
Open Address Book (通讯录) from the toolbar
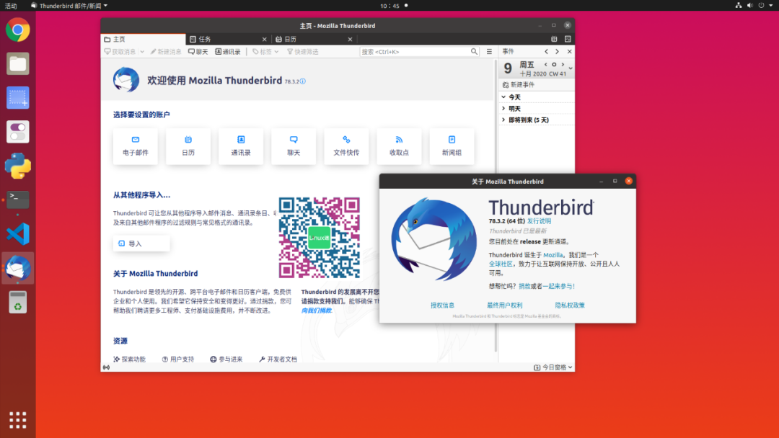228,52
